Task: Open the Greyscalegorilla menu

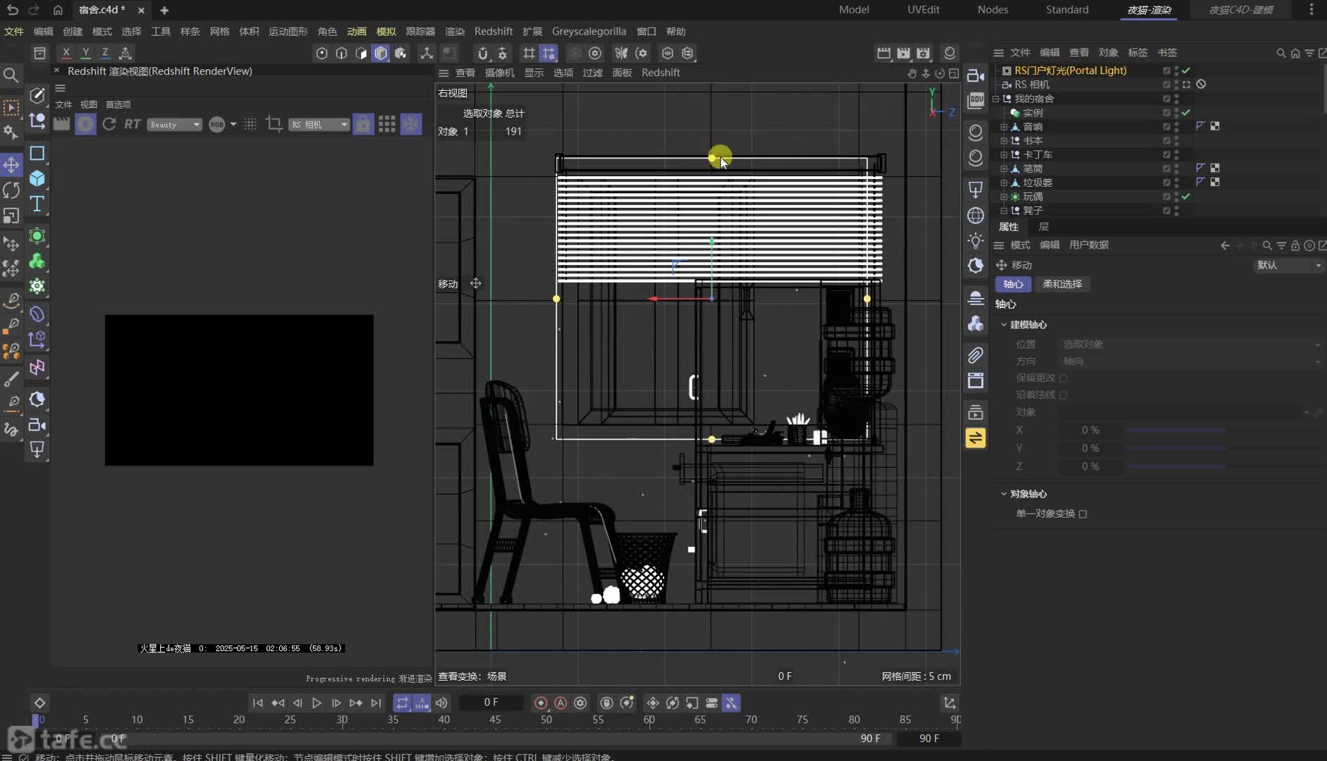Action: click(589, 31)
